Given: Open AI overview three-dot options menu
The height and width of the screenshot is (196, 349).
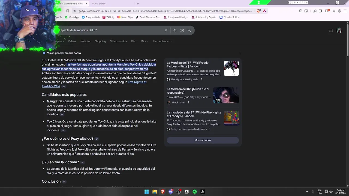Looking at the screenshot, I should pyautogui.click(x=240, y=53).
